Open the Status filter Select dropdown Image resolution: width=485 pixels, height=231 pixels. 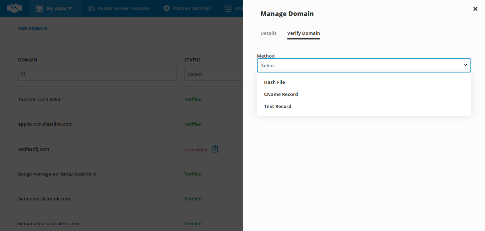click(213, 74)
